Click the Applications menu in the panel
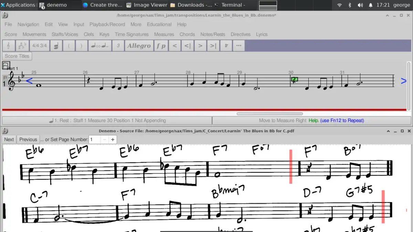 [18, 5]
